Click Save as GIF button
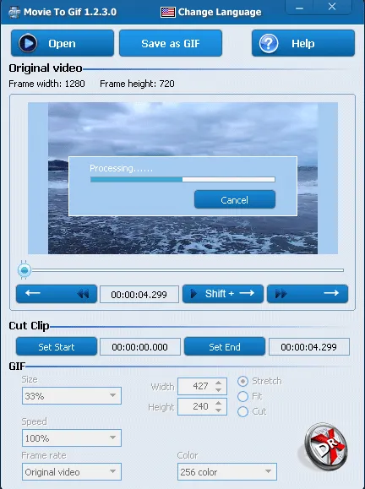 (171, 43)
